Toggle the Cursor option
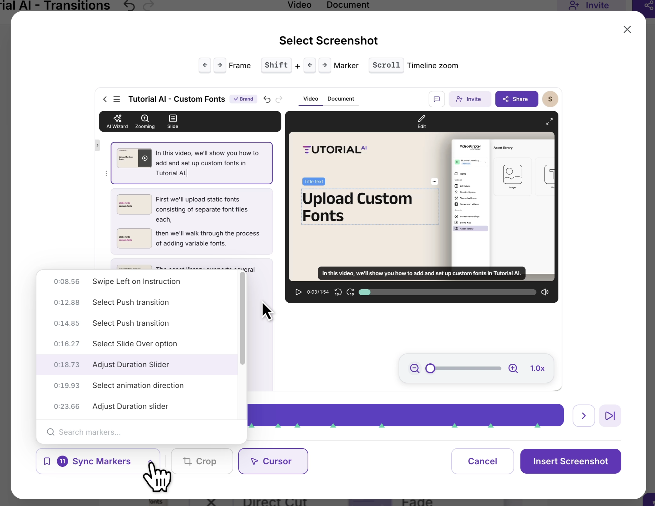 tap(273, 461)
